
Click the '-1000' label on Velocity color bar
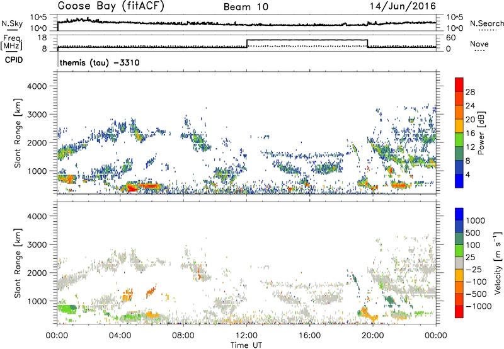pos(479,306)
